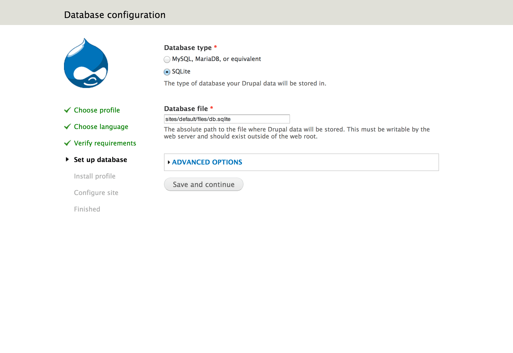
Task: Click the Set up database step
Action: pos(100,160)
